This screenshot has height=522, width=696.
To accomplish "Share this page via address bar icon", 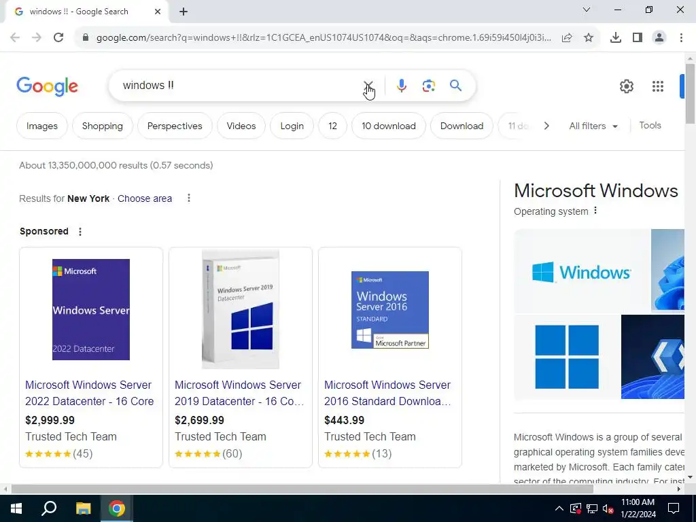I will 567,38.
